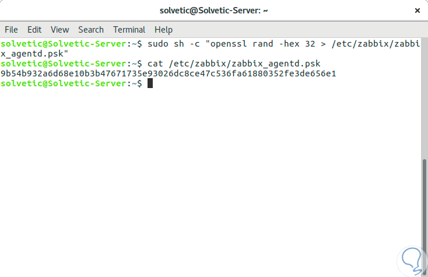The image size is (428, 277).
Task: Click the block cursor at the prompt
Action: pyautogui.click(x=150, y=83)
